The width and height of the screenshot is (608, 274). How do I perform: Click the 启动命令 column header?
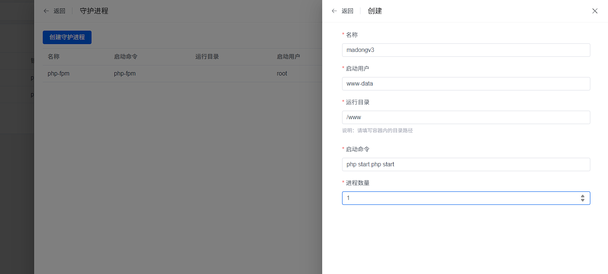pos(126,57)
